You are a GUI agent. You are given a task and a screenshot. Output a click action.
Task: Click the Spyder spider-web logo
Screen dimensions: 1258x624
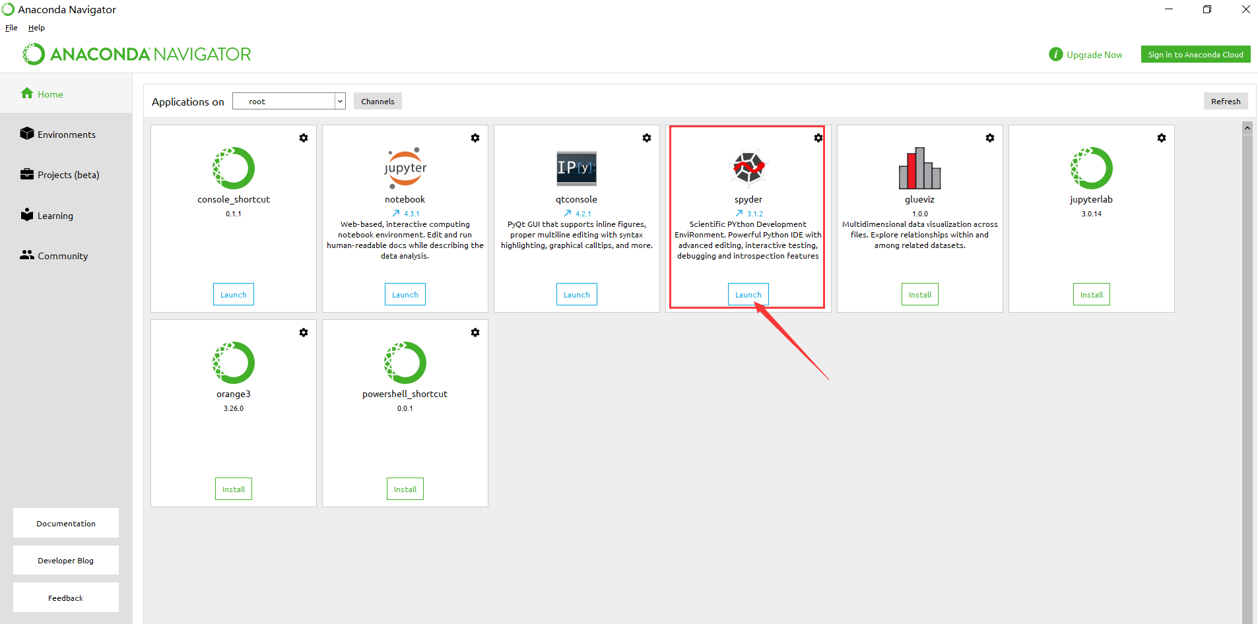point(748,168)
